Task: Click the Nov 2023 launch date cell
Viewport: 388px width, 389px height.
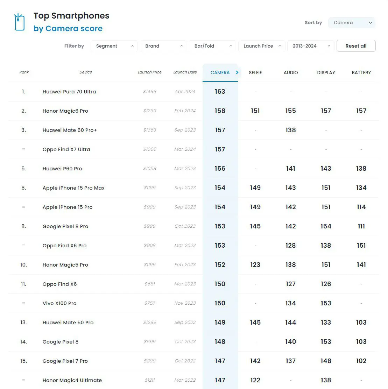Action: pyautogui.click(x=185, y=303)
